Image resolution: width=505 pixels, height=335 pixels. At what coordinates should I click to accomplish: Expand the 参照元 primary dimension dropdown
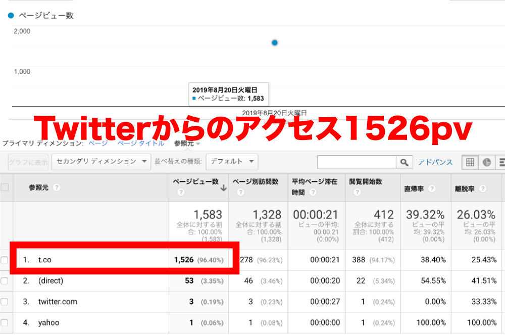[x=187, y=143]
